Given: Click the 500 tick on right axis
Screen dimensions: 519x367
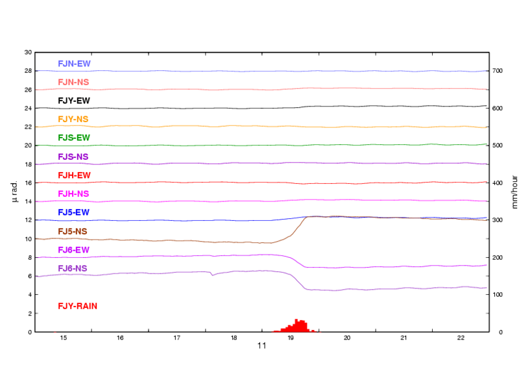Looking at the screenshot, I should click(x=498, y=146).
